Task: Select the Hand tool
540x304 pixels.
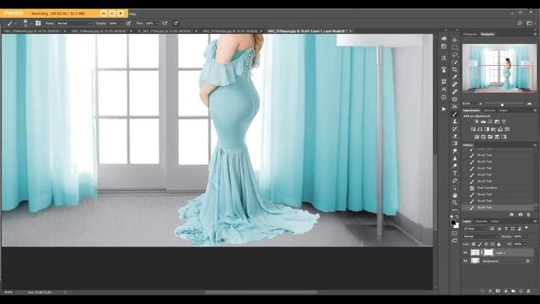Action: (455, 195)
